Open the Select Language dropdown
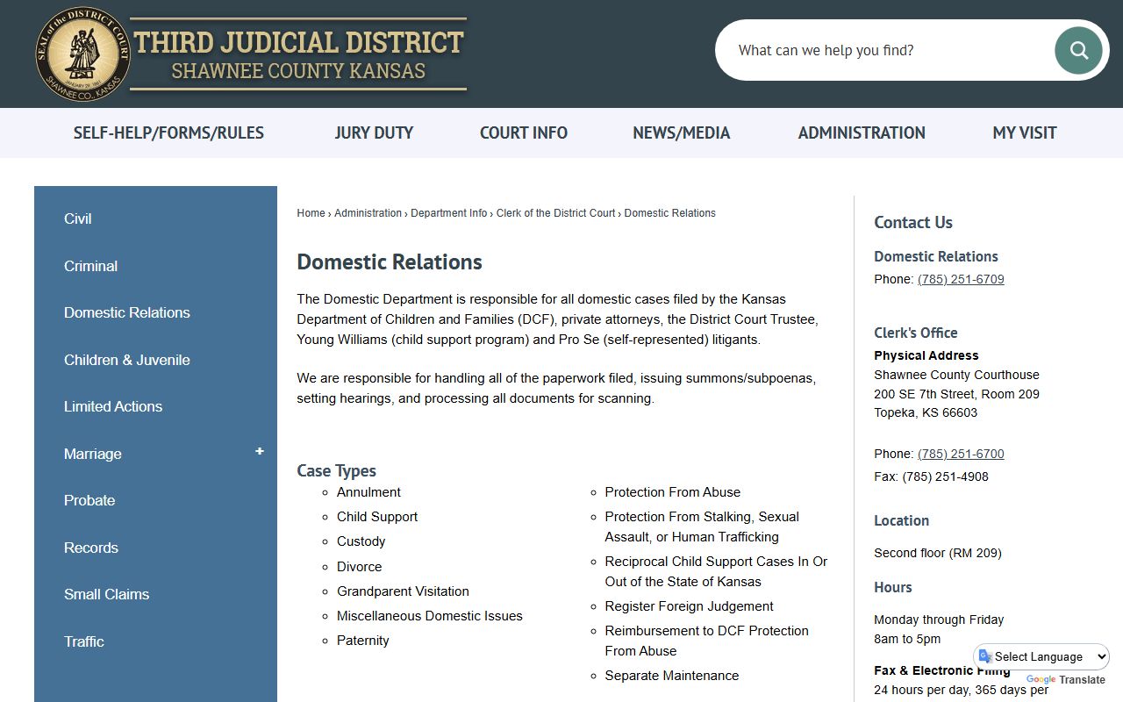1123x702 pixels. 1041,656
